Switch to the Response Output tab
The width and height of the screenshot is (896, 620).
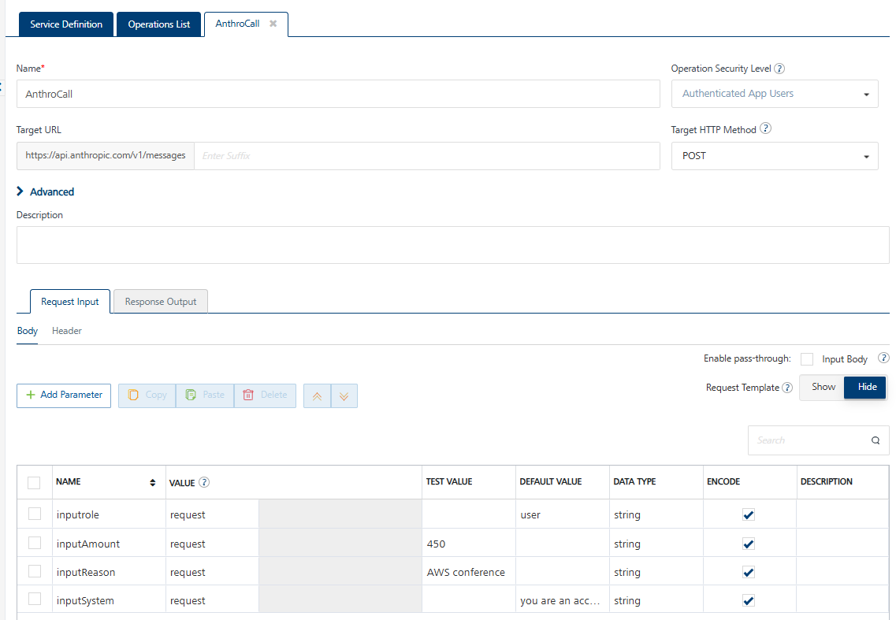(161, 302)
